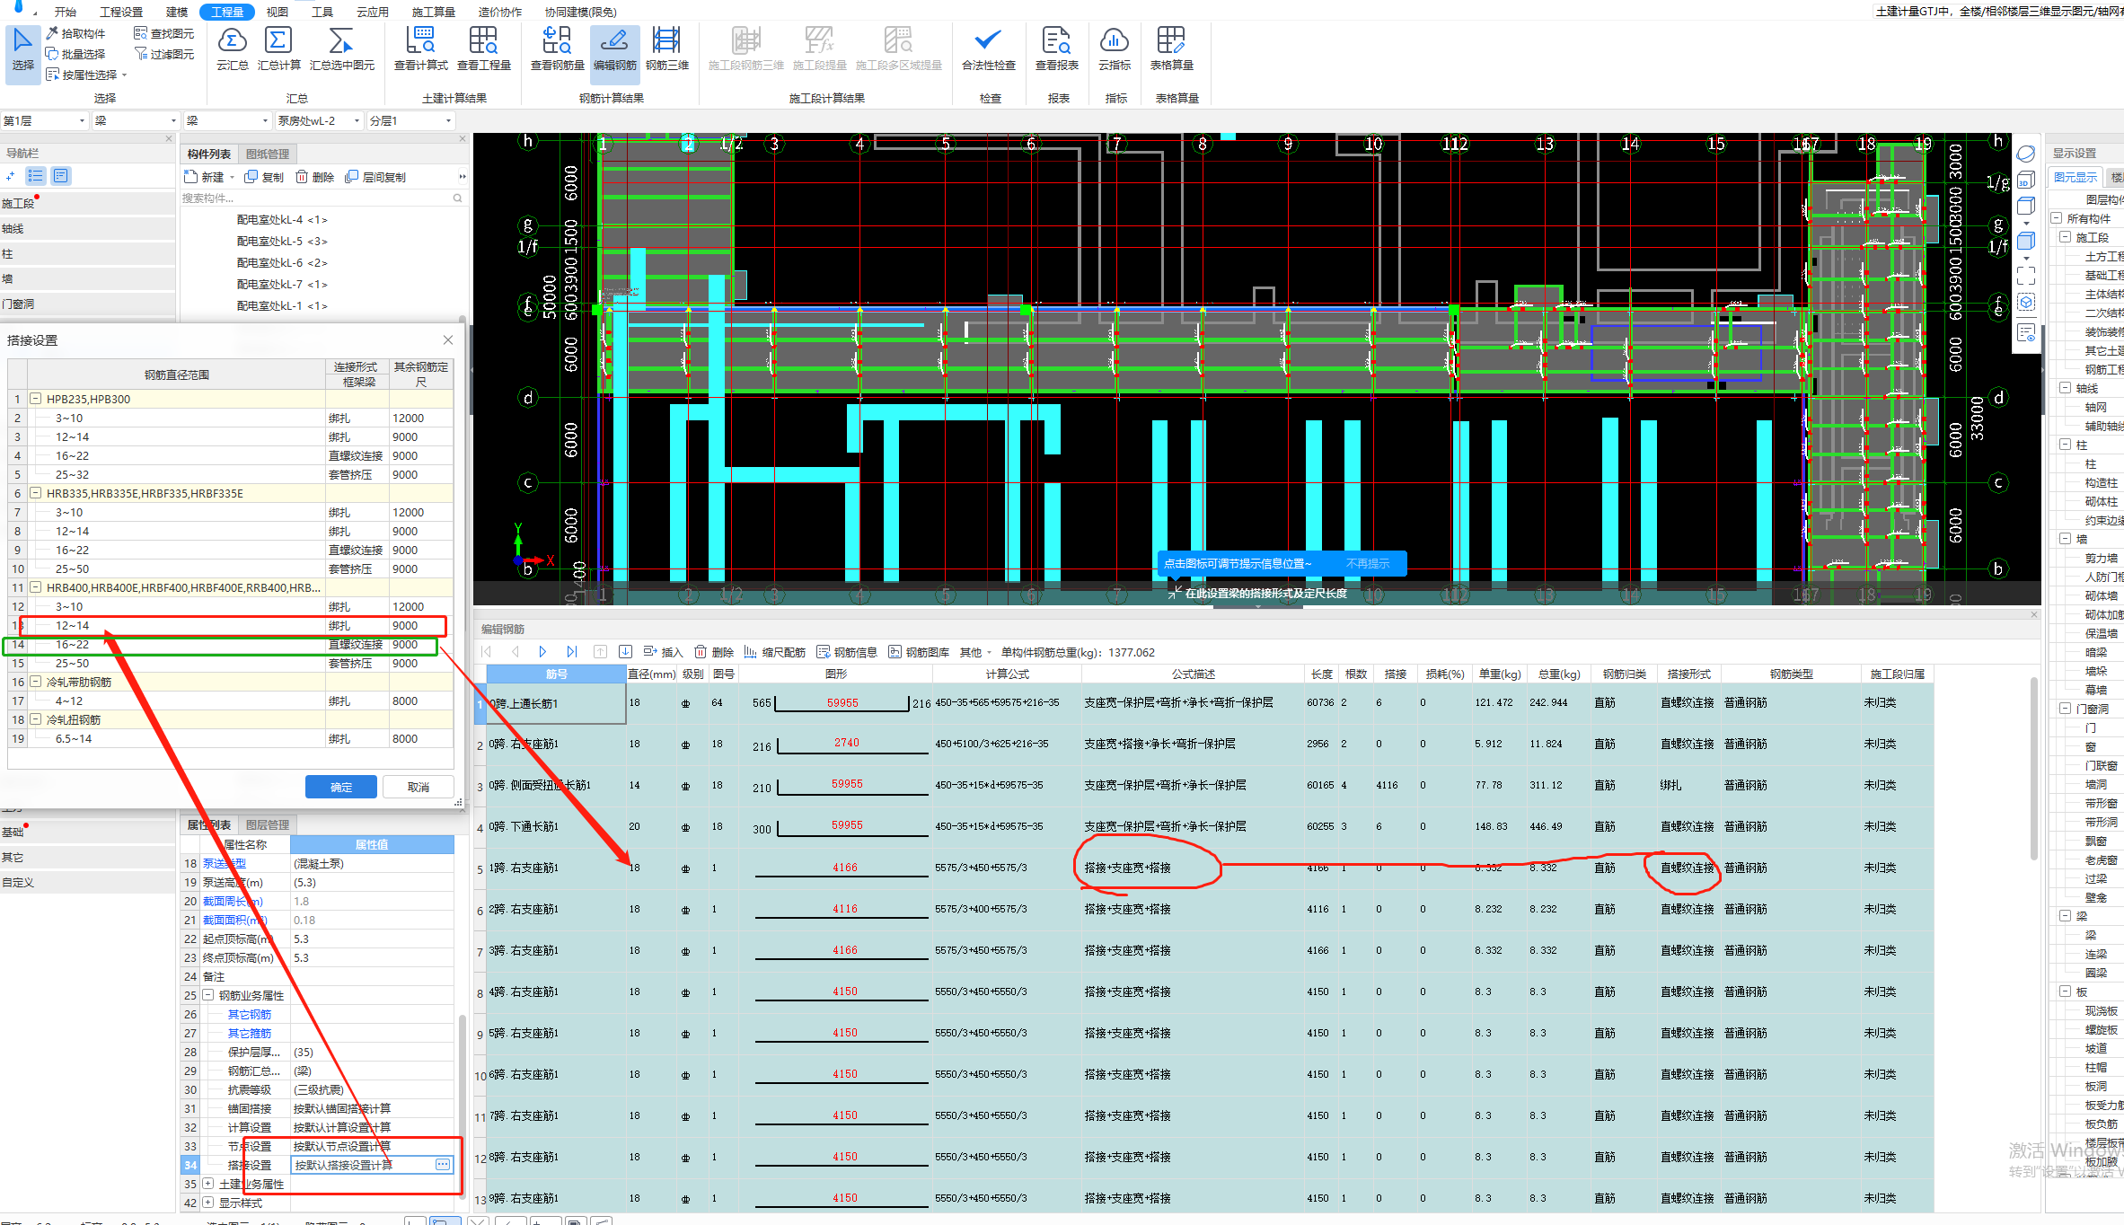Click 插入 insert row in rebar editor
Screen dimensions: 2124x1225
(663, 652)
